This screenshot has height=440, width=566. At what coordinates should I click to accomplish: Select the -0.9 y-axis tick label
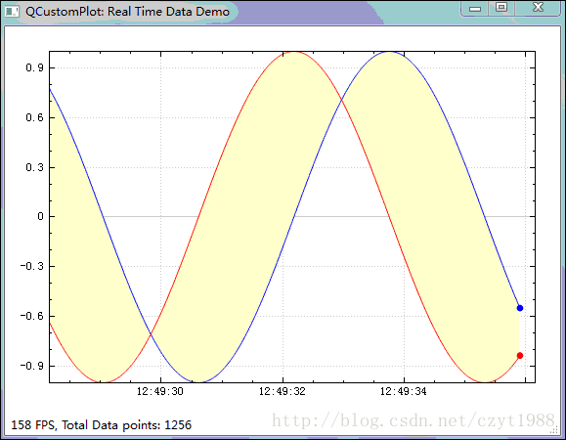point(31,366)
